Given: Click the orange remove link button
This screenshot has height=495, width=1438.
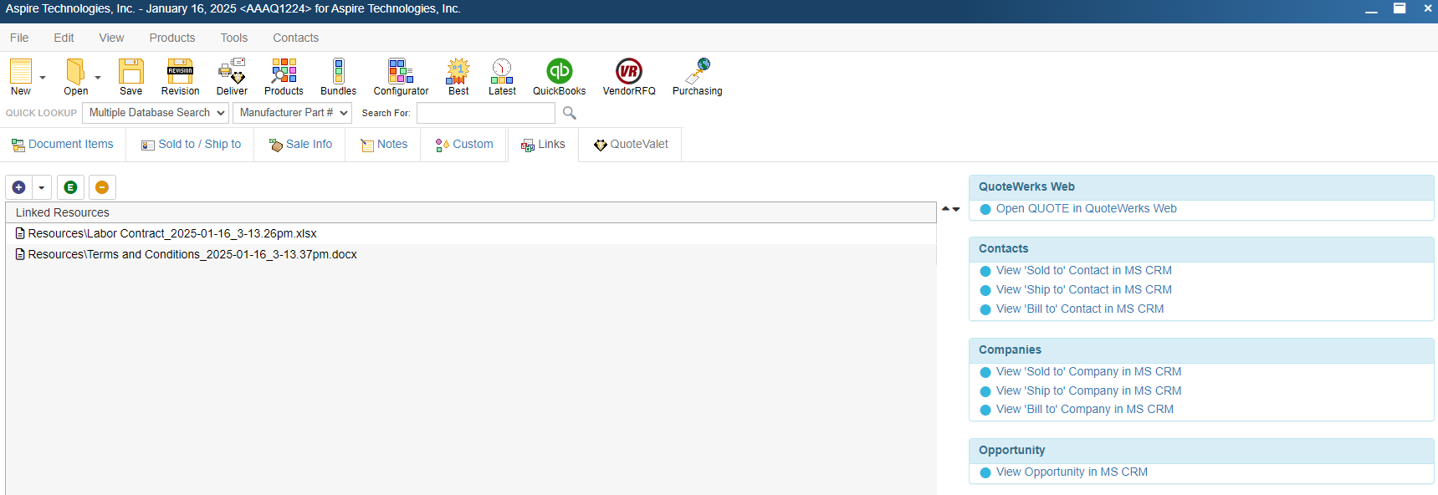Looking at the screenshot, I should pos(102,187).
